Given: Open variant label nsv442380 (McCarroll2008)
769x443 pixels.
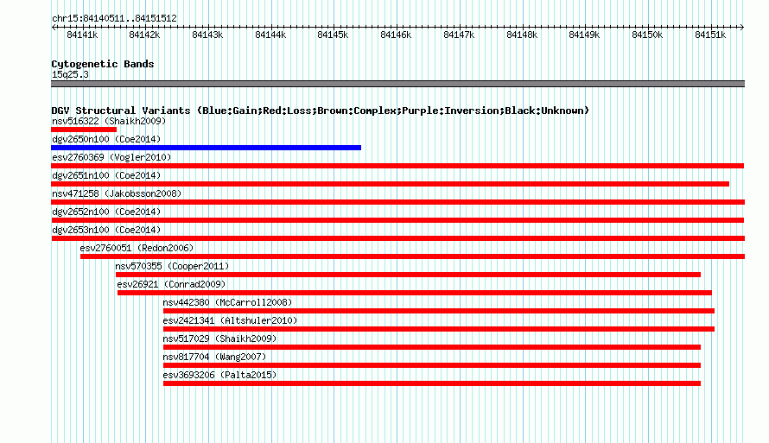Looking at the screenshot, I should [227, 302].
